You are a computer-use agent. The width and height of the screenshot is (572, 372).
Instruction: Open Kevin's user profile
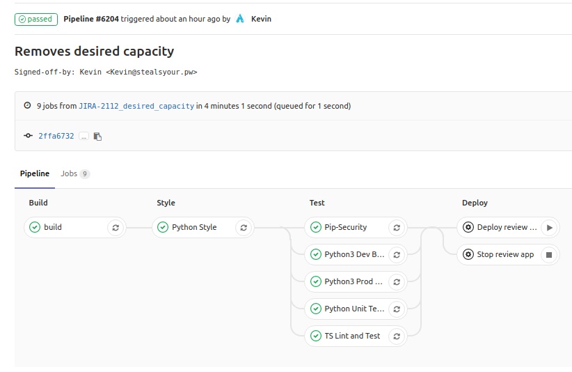261,19
